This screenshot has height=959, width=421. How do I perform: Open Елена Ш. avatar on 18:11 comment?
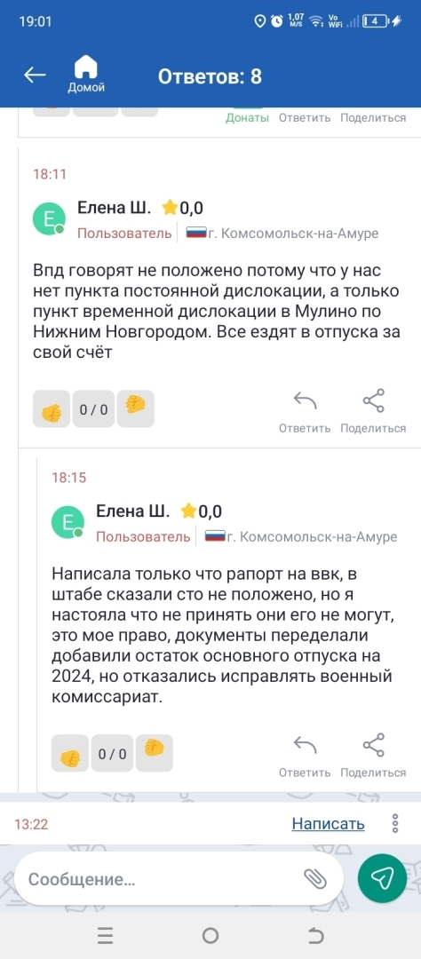(49, 218)
